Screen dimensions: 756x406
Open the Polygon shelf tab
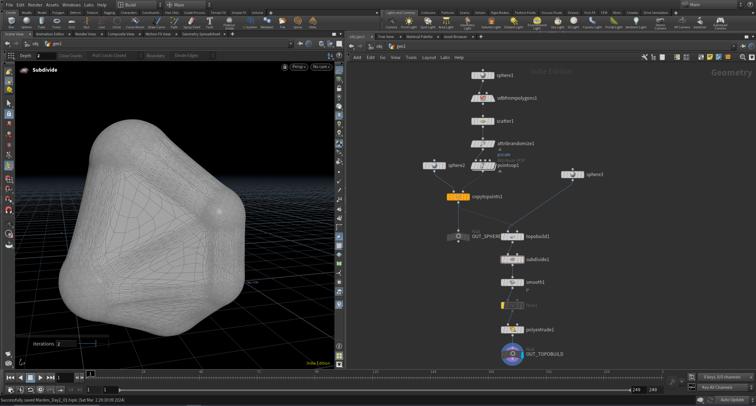pyautogui.click(x=58, y=13)
